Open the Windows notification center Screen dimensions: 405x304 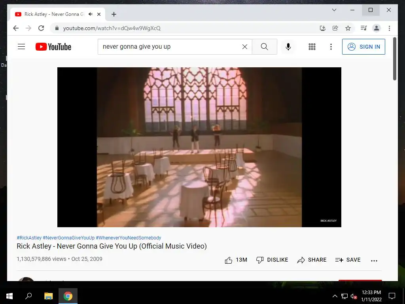tap(392, 296)
